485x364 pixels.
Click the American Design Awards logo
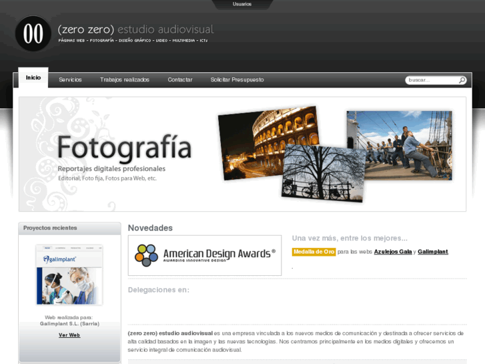point(205,255)
